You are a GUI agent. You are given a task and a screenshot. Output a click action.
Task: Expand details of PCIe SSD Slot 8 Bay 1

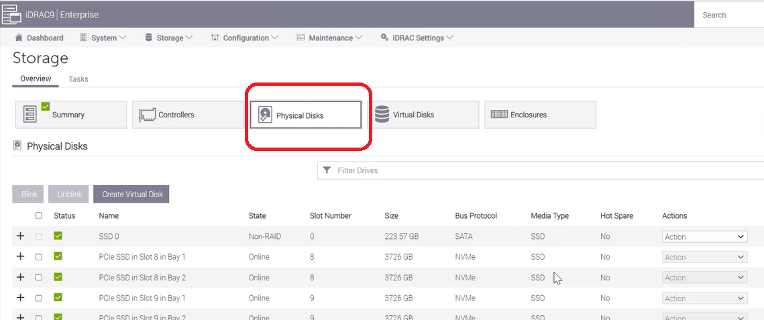21,256
